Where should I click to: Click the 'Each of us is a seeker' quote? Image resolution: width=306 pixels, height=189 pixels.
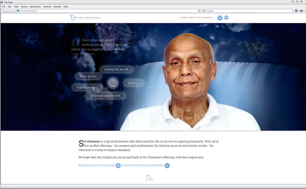[100, 44]
